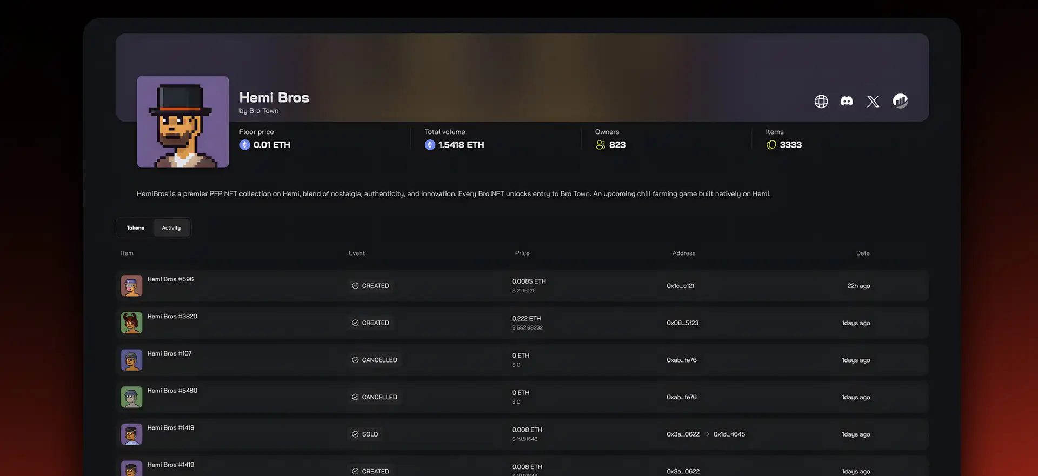
Task: Click the Owners people icon
Action: (x=600, y=145)
